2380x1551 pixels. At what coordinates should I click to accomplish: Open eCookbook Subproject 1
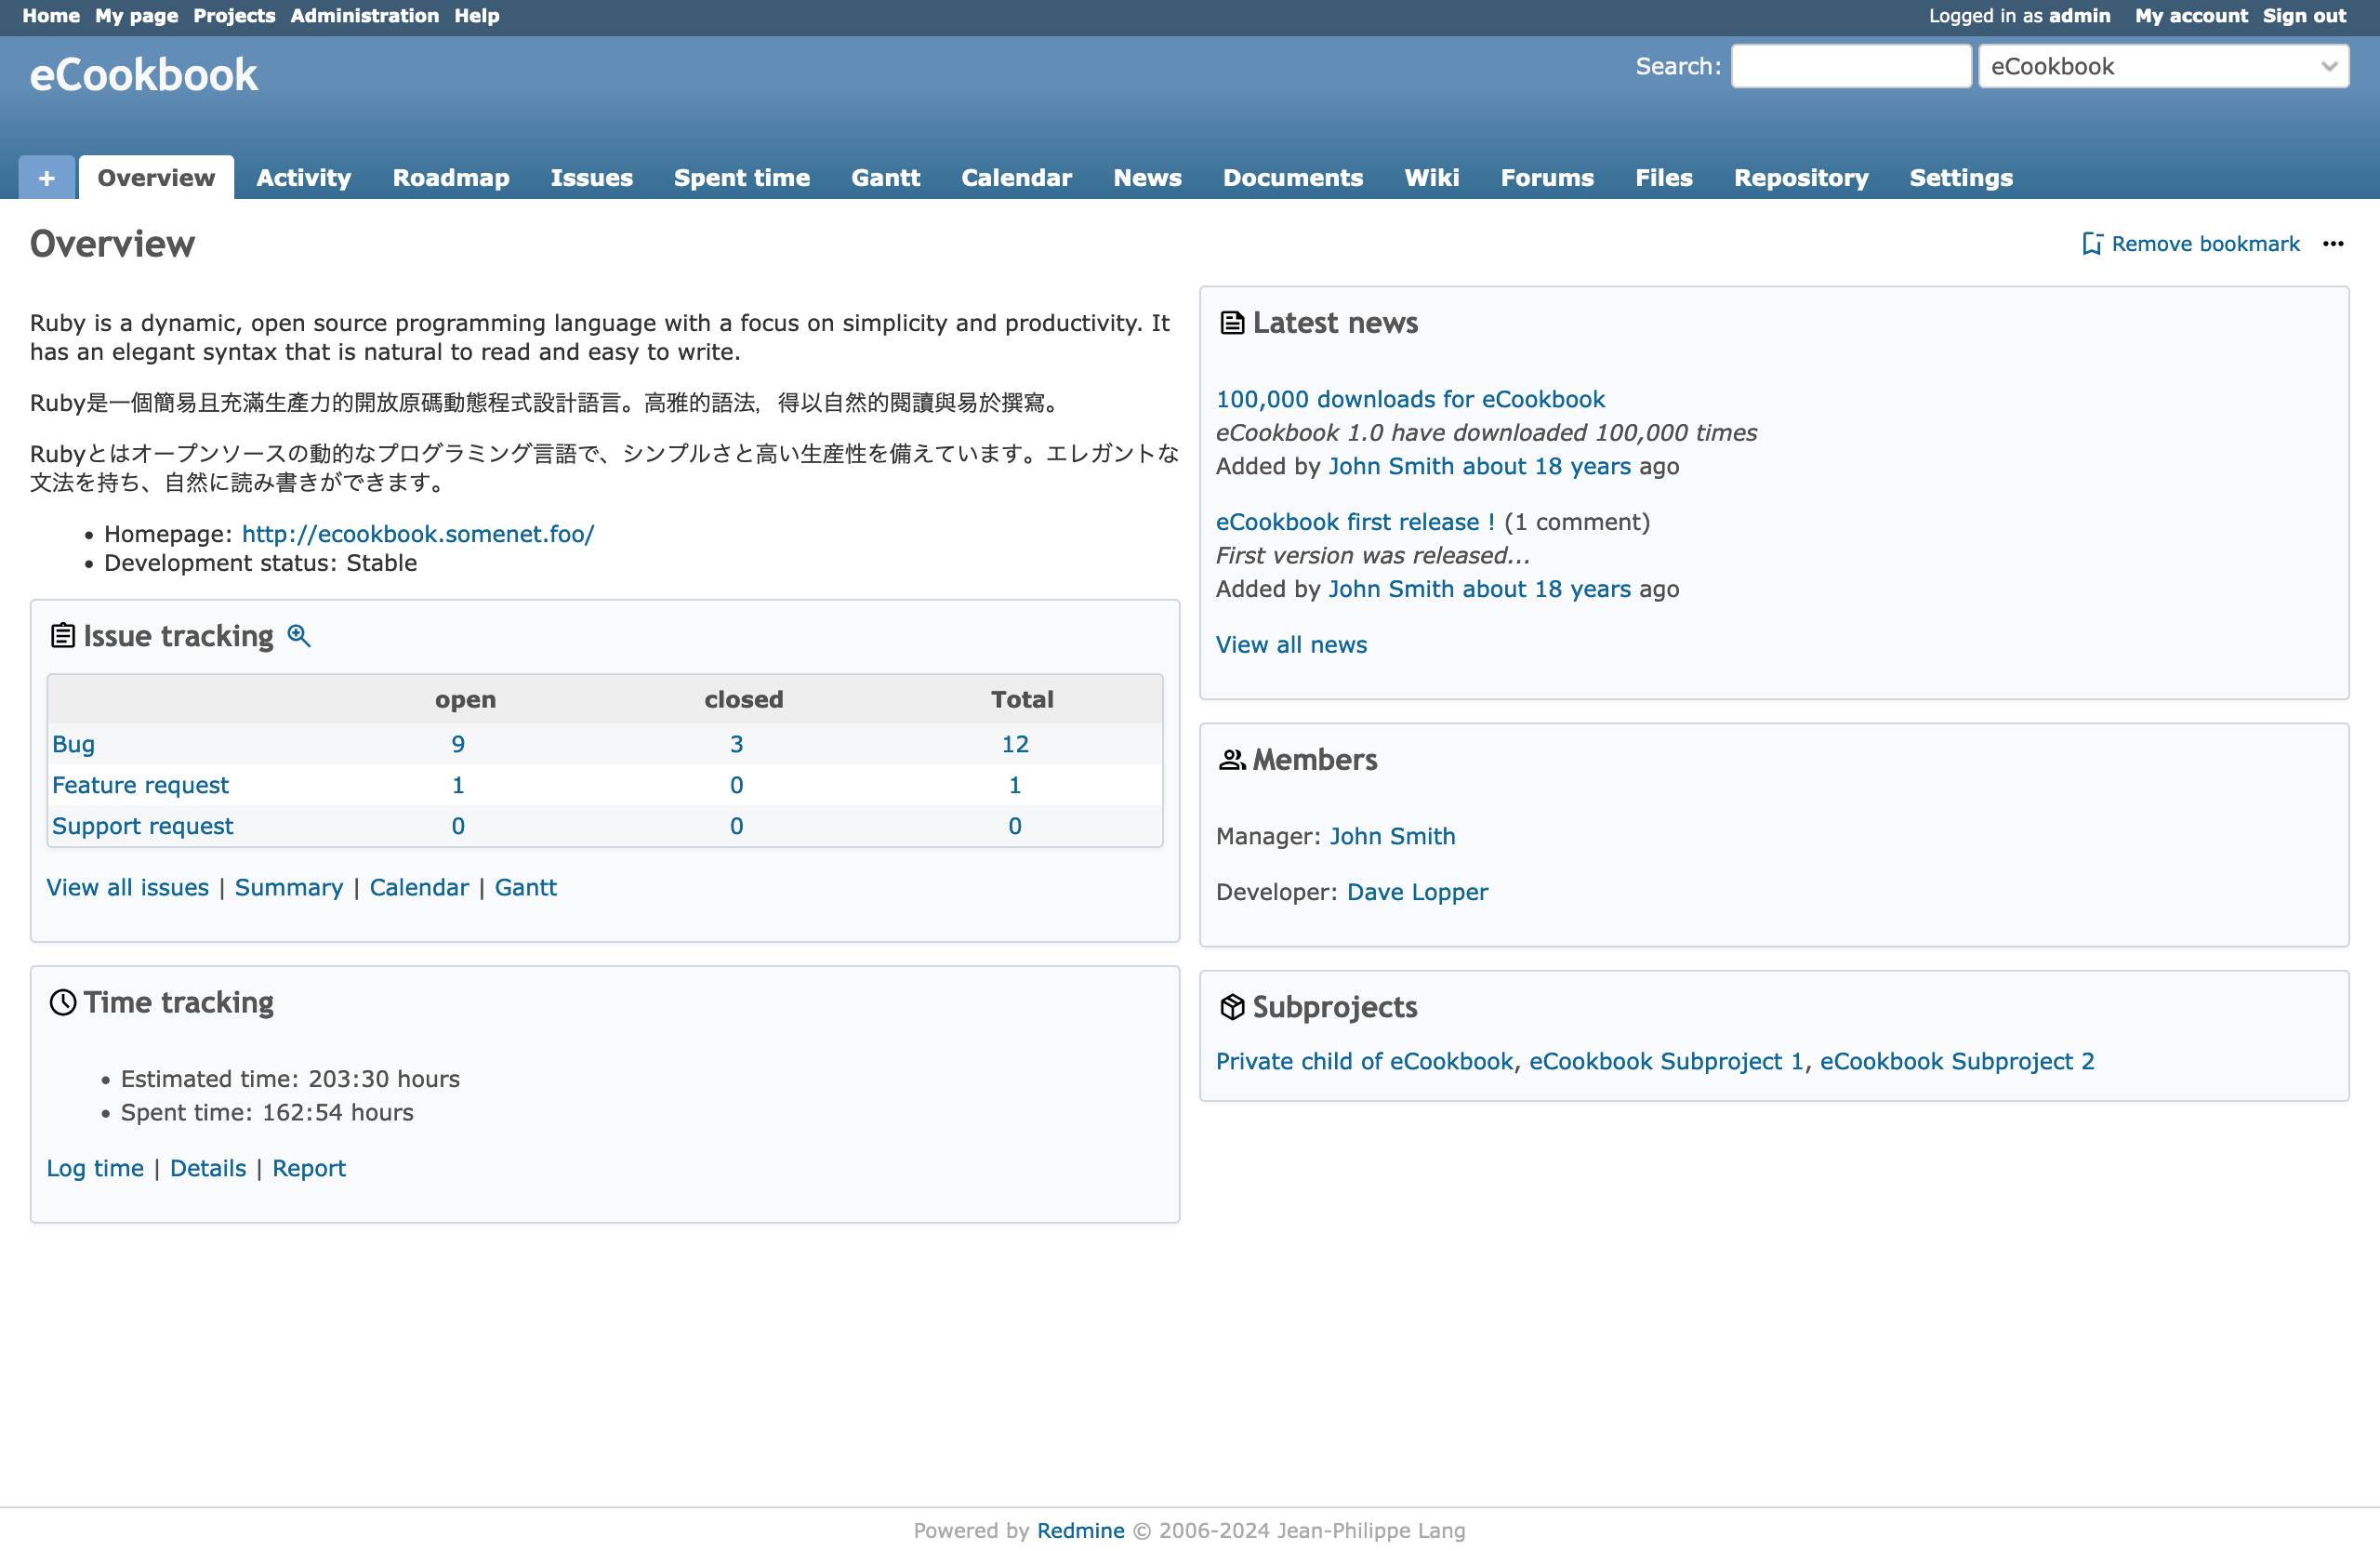1666,1062
